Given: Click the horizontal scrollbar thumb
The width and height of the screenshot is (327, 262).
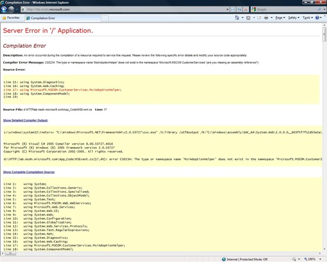Looking at the screenshot, I should [x=10, y=254].
